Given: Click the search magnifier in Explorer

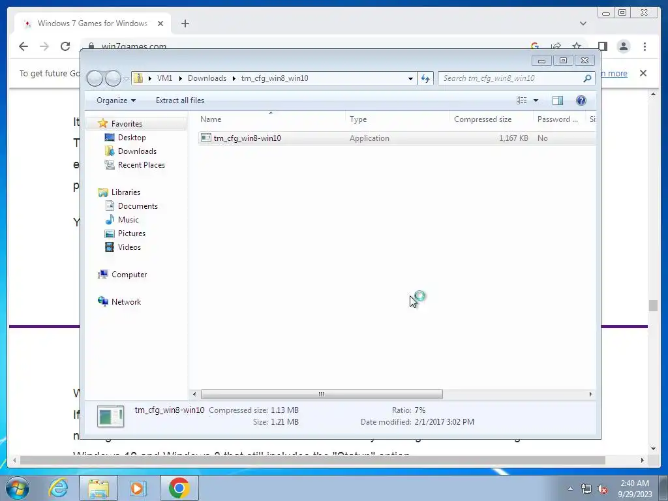Looking at the screenshot, I should coord(587,78).
